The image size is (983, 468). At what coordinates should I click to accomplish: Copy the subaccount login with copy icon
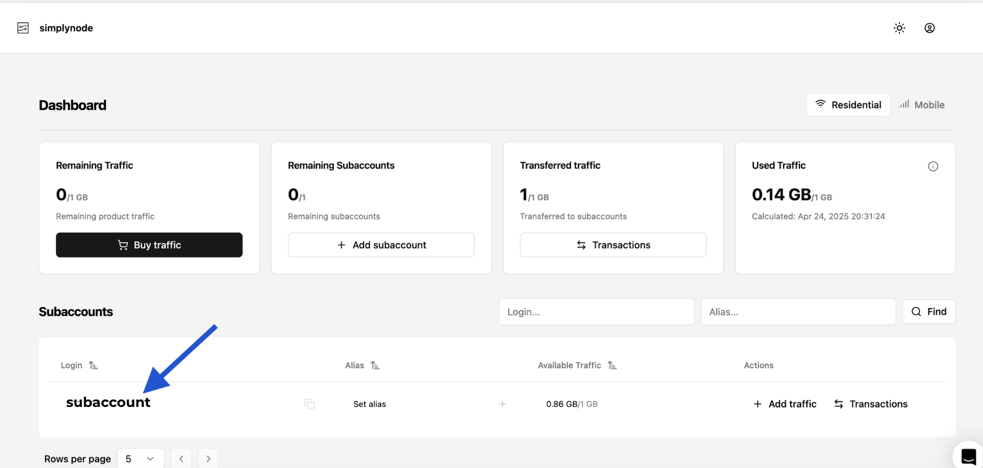pyautogui.click(x=309, y=404)
